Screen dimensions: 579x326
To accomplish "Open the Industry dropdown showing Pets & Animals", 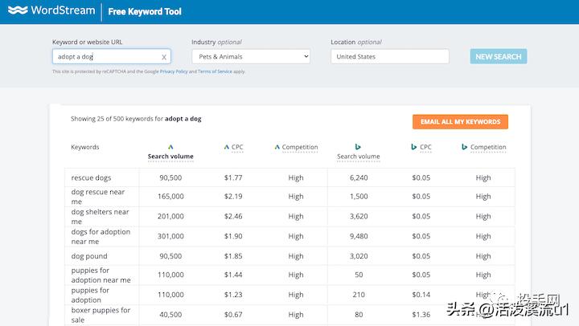I will click(251, 56).
